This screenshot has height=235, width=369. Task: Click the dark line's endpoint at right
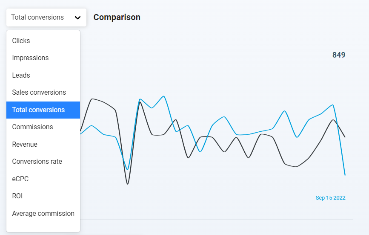[x=345, y=137]
